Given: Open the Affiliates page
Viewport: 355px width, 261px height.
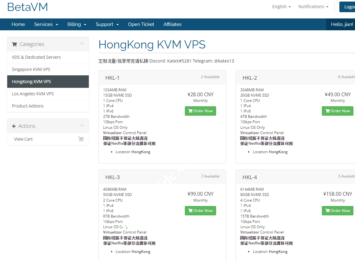Looking at the screenshot, I should pyautogui.click(x=172, y=24).
